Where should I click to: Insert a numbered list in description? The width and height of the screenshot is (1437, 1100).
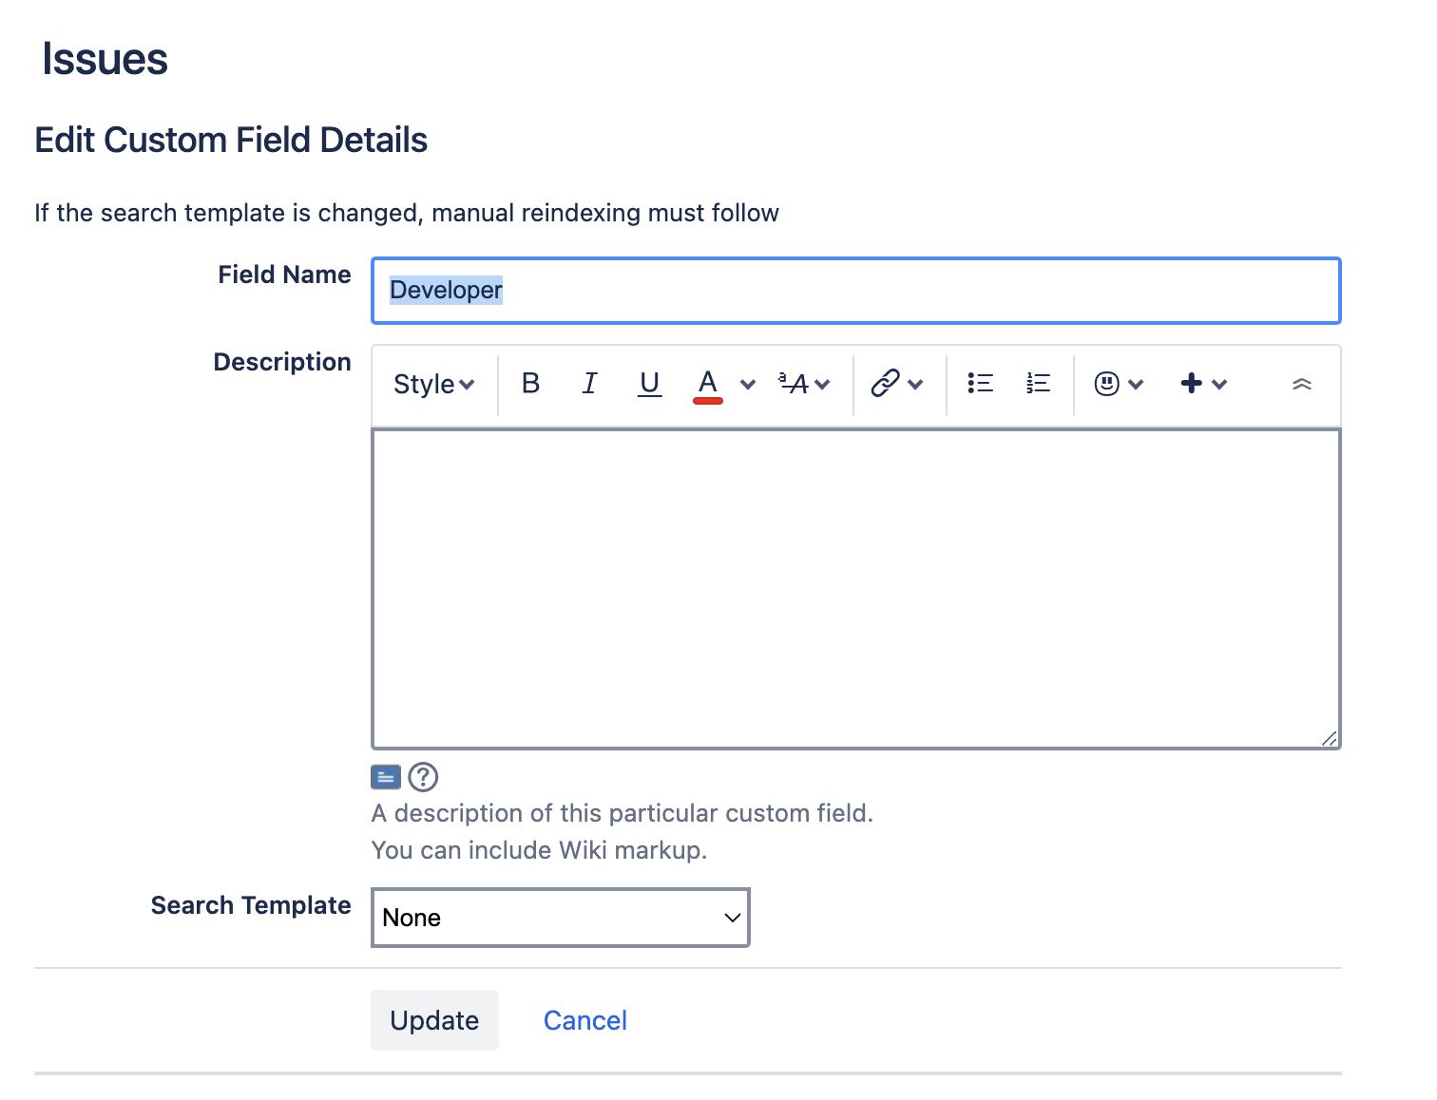(x=1038, y=384)
